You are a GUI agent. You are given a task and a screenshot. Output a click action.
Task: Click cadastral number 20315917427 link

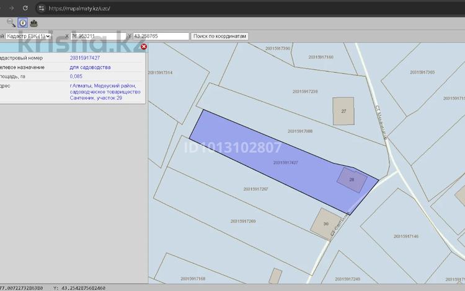[x=85, y=58]
